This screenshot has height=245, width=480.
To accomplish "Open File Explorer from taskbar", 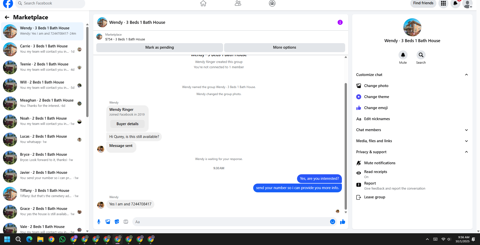I will click(40, 239).
